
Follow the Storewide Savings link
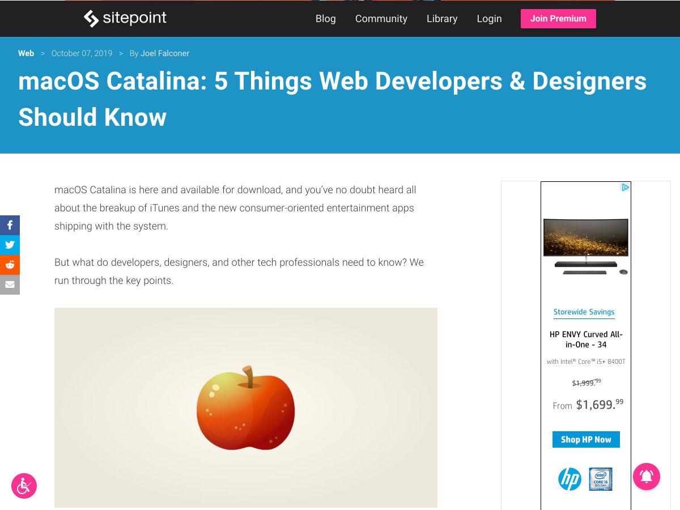[x=584, y=312]
